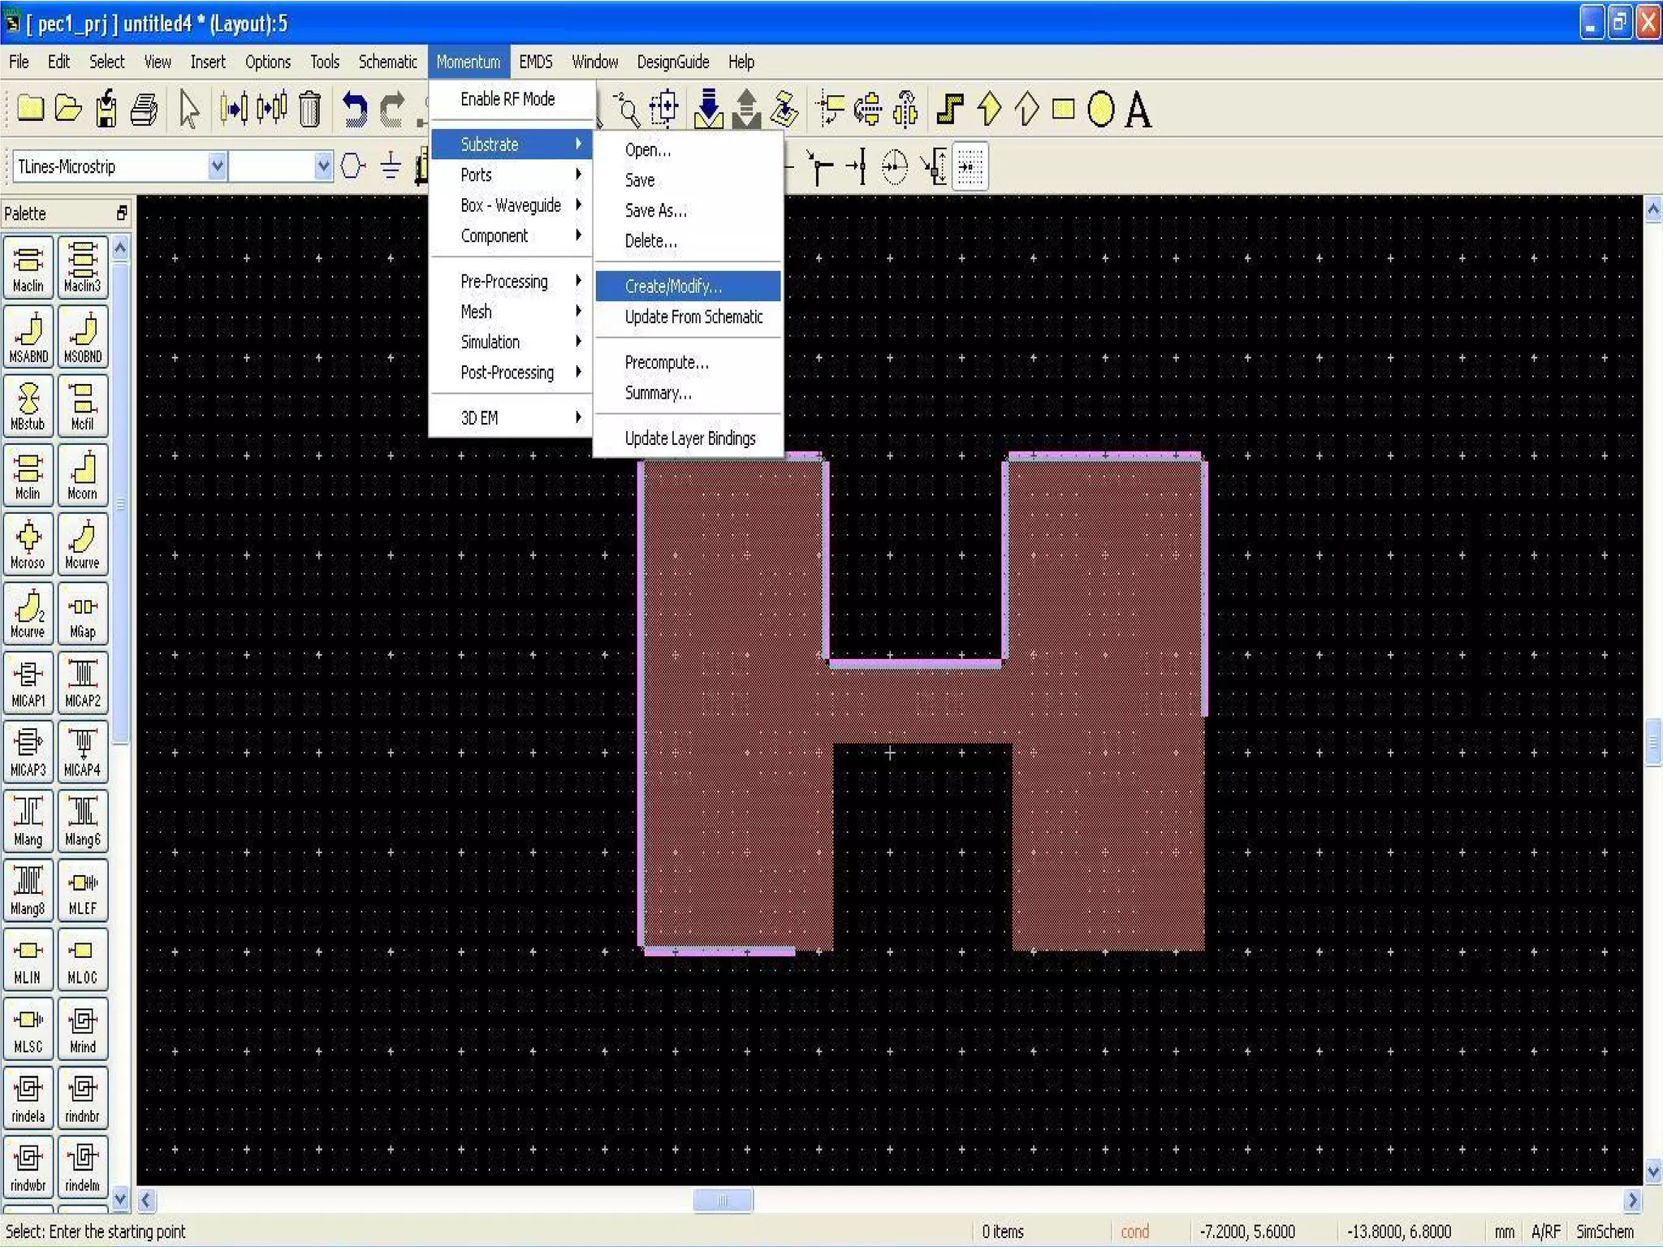This screenshot has width=1663, height=1247.
Task: Click the Undo arrow toolbar icon
Action: click(x=354, y=110)
